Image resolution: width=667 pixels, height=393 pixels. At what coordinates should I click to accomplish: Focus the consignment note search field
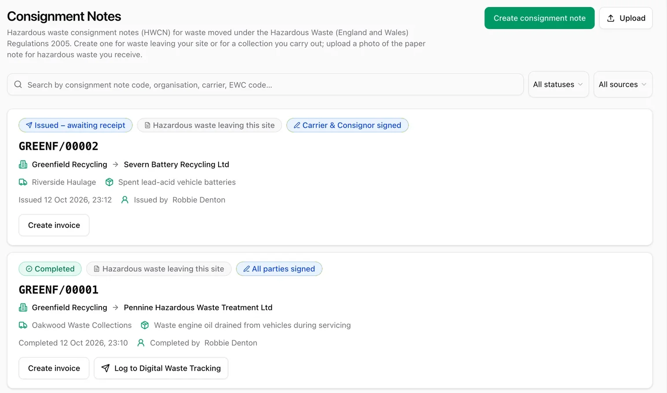click(x=265, y=84)
